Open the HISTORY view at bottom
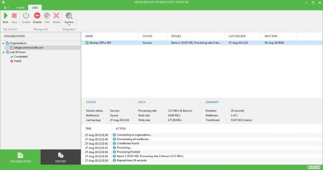The height and width of the screenshot is (170, 323). point(60,157)
